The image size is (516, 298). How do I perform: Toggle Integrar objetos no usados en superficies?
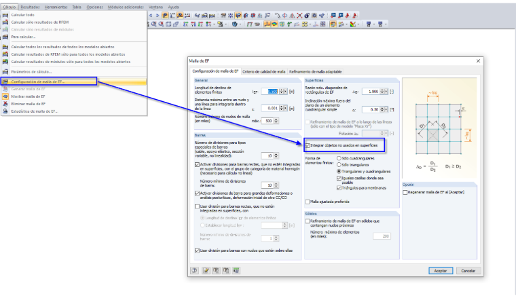(308, 145)
